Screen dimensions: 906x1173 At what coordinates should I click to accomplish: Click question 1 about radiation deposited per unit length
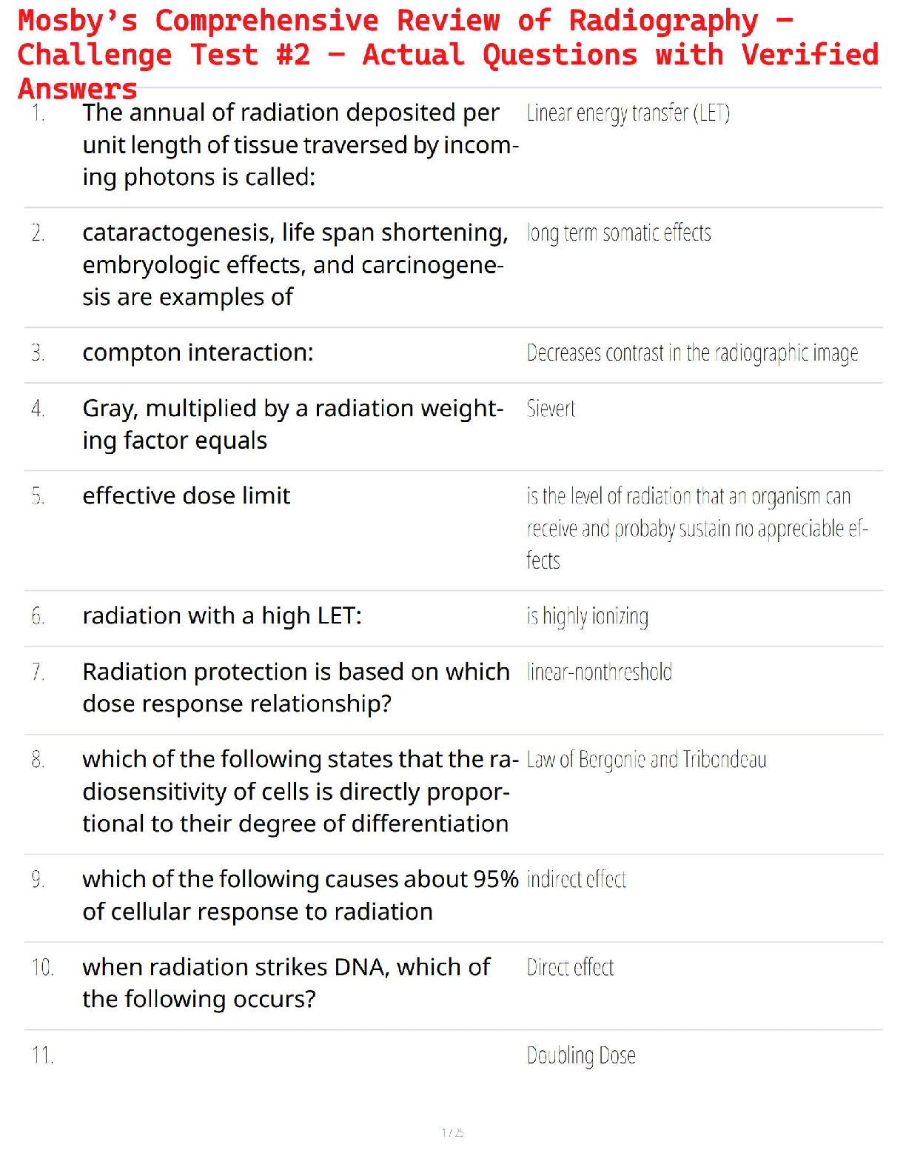coord(300,145)
